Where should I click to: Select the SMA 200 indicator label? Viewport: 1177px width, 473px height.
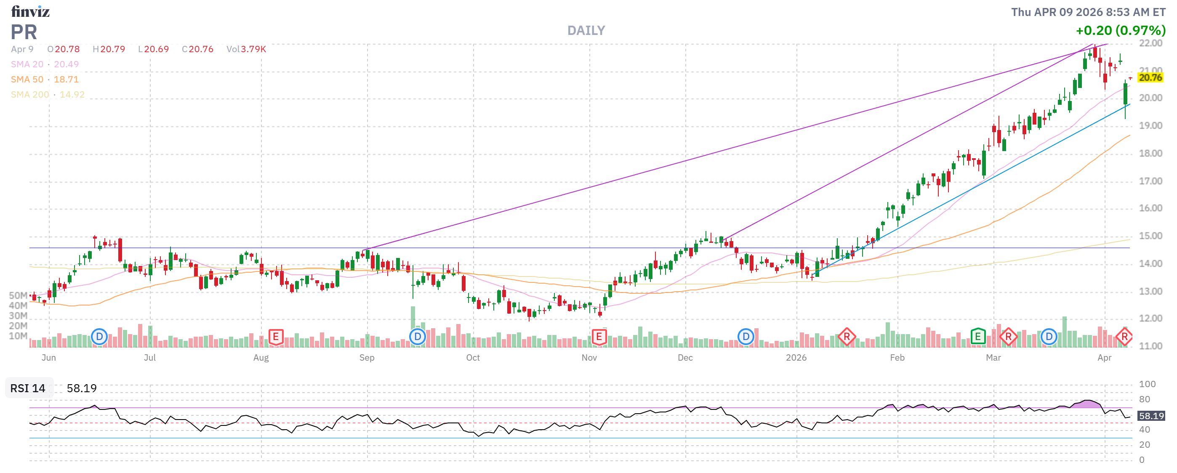point(30,95)
